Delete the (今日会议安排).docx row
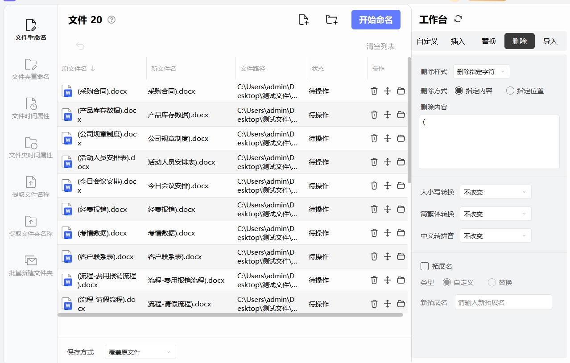570x363 pixels. pos(374,186)
